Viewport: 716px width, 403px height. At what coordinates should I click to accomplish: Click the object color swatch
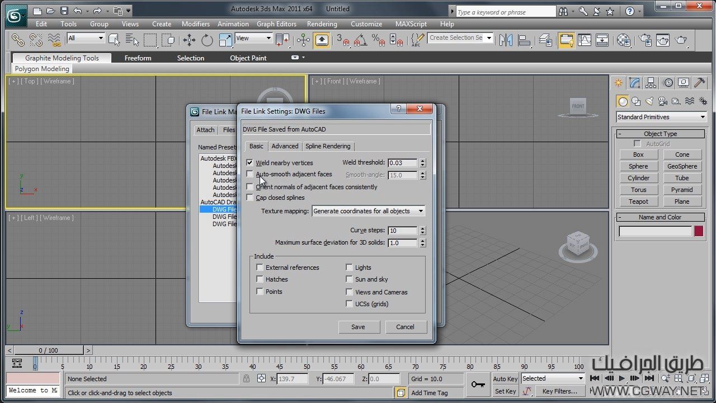[698, 231]
